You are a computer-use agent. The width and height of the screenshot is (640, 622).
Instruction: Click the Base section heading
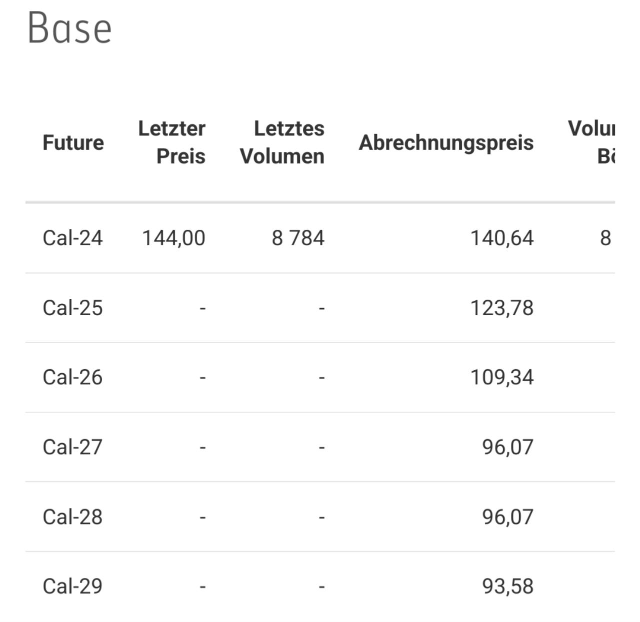pyautogui.click(x=69, y=28)
